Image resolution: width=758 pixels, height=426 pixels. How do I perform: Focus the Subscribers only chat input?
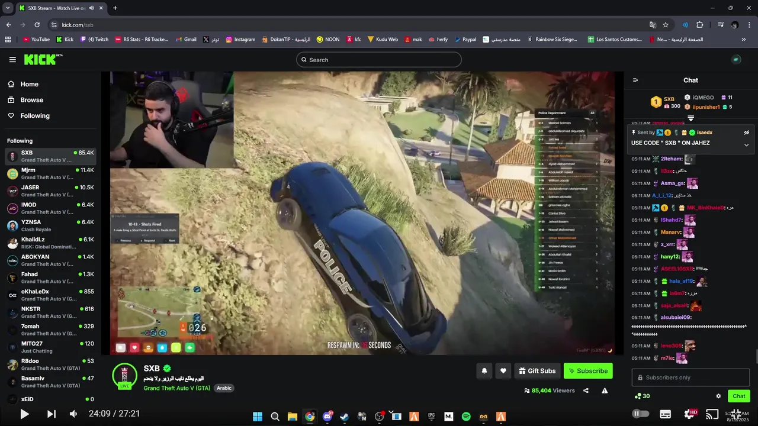690,377
